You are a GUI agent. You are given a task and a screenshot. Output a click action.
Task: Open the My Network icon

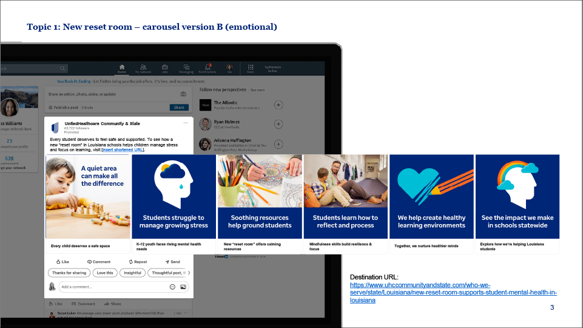pos(143,69)
